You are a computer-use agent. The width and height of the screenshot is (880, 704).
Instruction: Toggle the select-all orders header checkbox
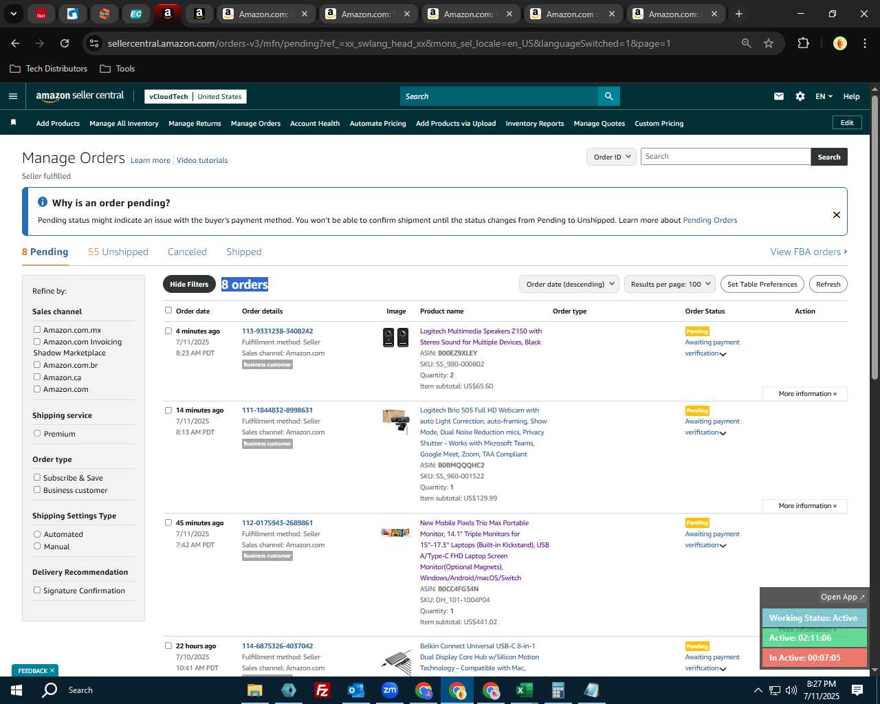point(168,310)
